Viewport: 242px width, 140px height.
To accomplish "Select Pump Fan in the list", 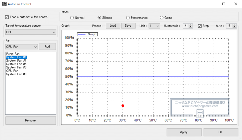I will point(13,54).
